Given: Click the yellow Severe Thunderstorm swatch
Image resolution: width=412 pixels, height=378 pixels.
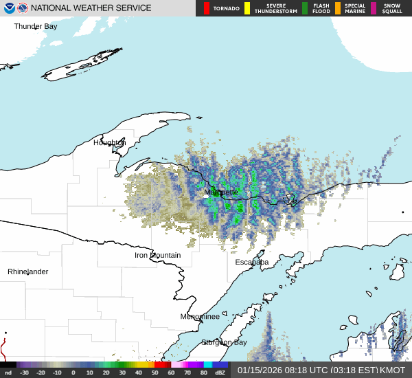Looking at the screenshot, I should point(247,8).
